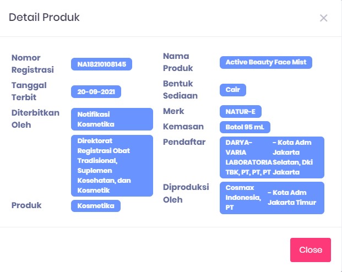
Task: Click the Active Beauty Face Mist badge
Action: pyautogui.click(x=265, y=62)
